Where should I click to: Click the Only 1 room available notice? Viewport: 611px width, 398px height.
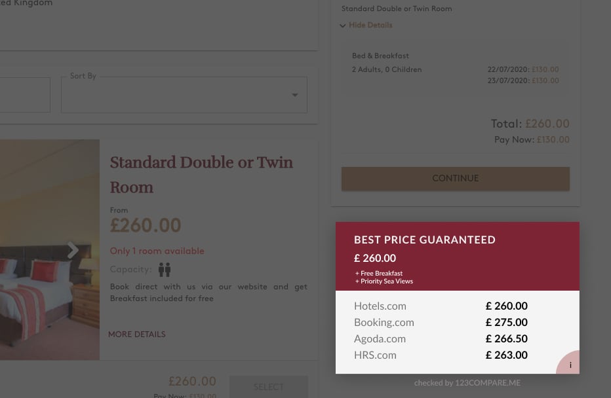[157, 251]
